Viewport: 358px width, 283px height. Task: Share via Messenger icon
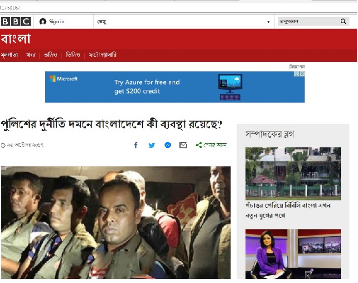168,145
